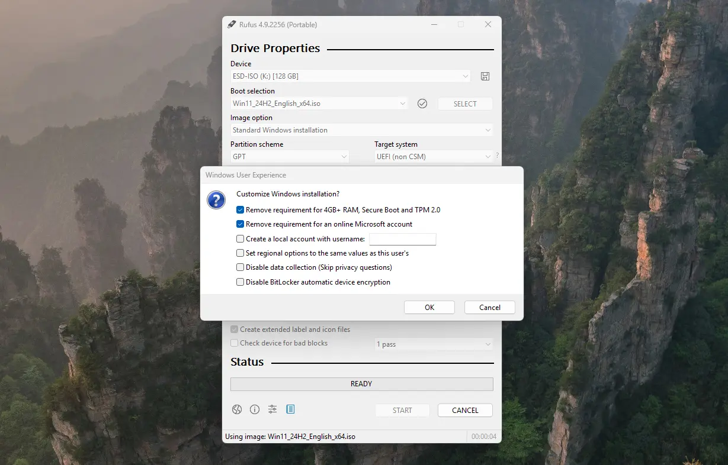Screen dimensions: 728x465
Task: Click the save device image disk icon
Action: tap(485, 76)
